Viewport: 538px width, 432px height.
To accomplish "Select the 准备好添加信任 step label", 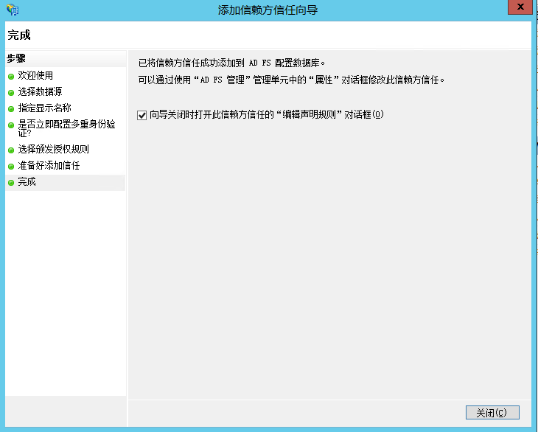I will coord(49,166).
